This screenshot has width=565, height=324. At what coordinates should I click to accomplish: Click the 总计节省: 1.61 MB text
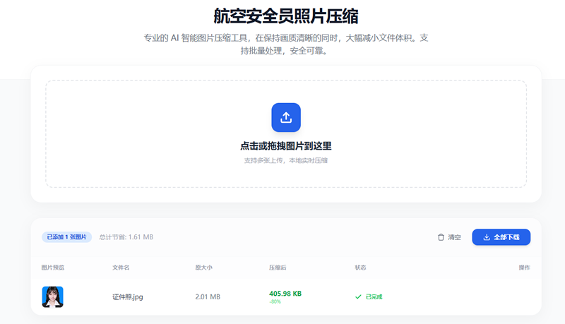[x=126, y=237]
